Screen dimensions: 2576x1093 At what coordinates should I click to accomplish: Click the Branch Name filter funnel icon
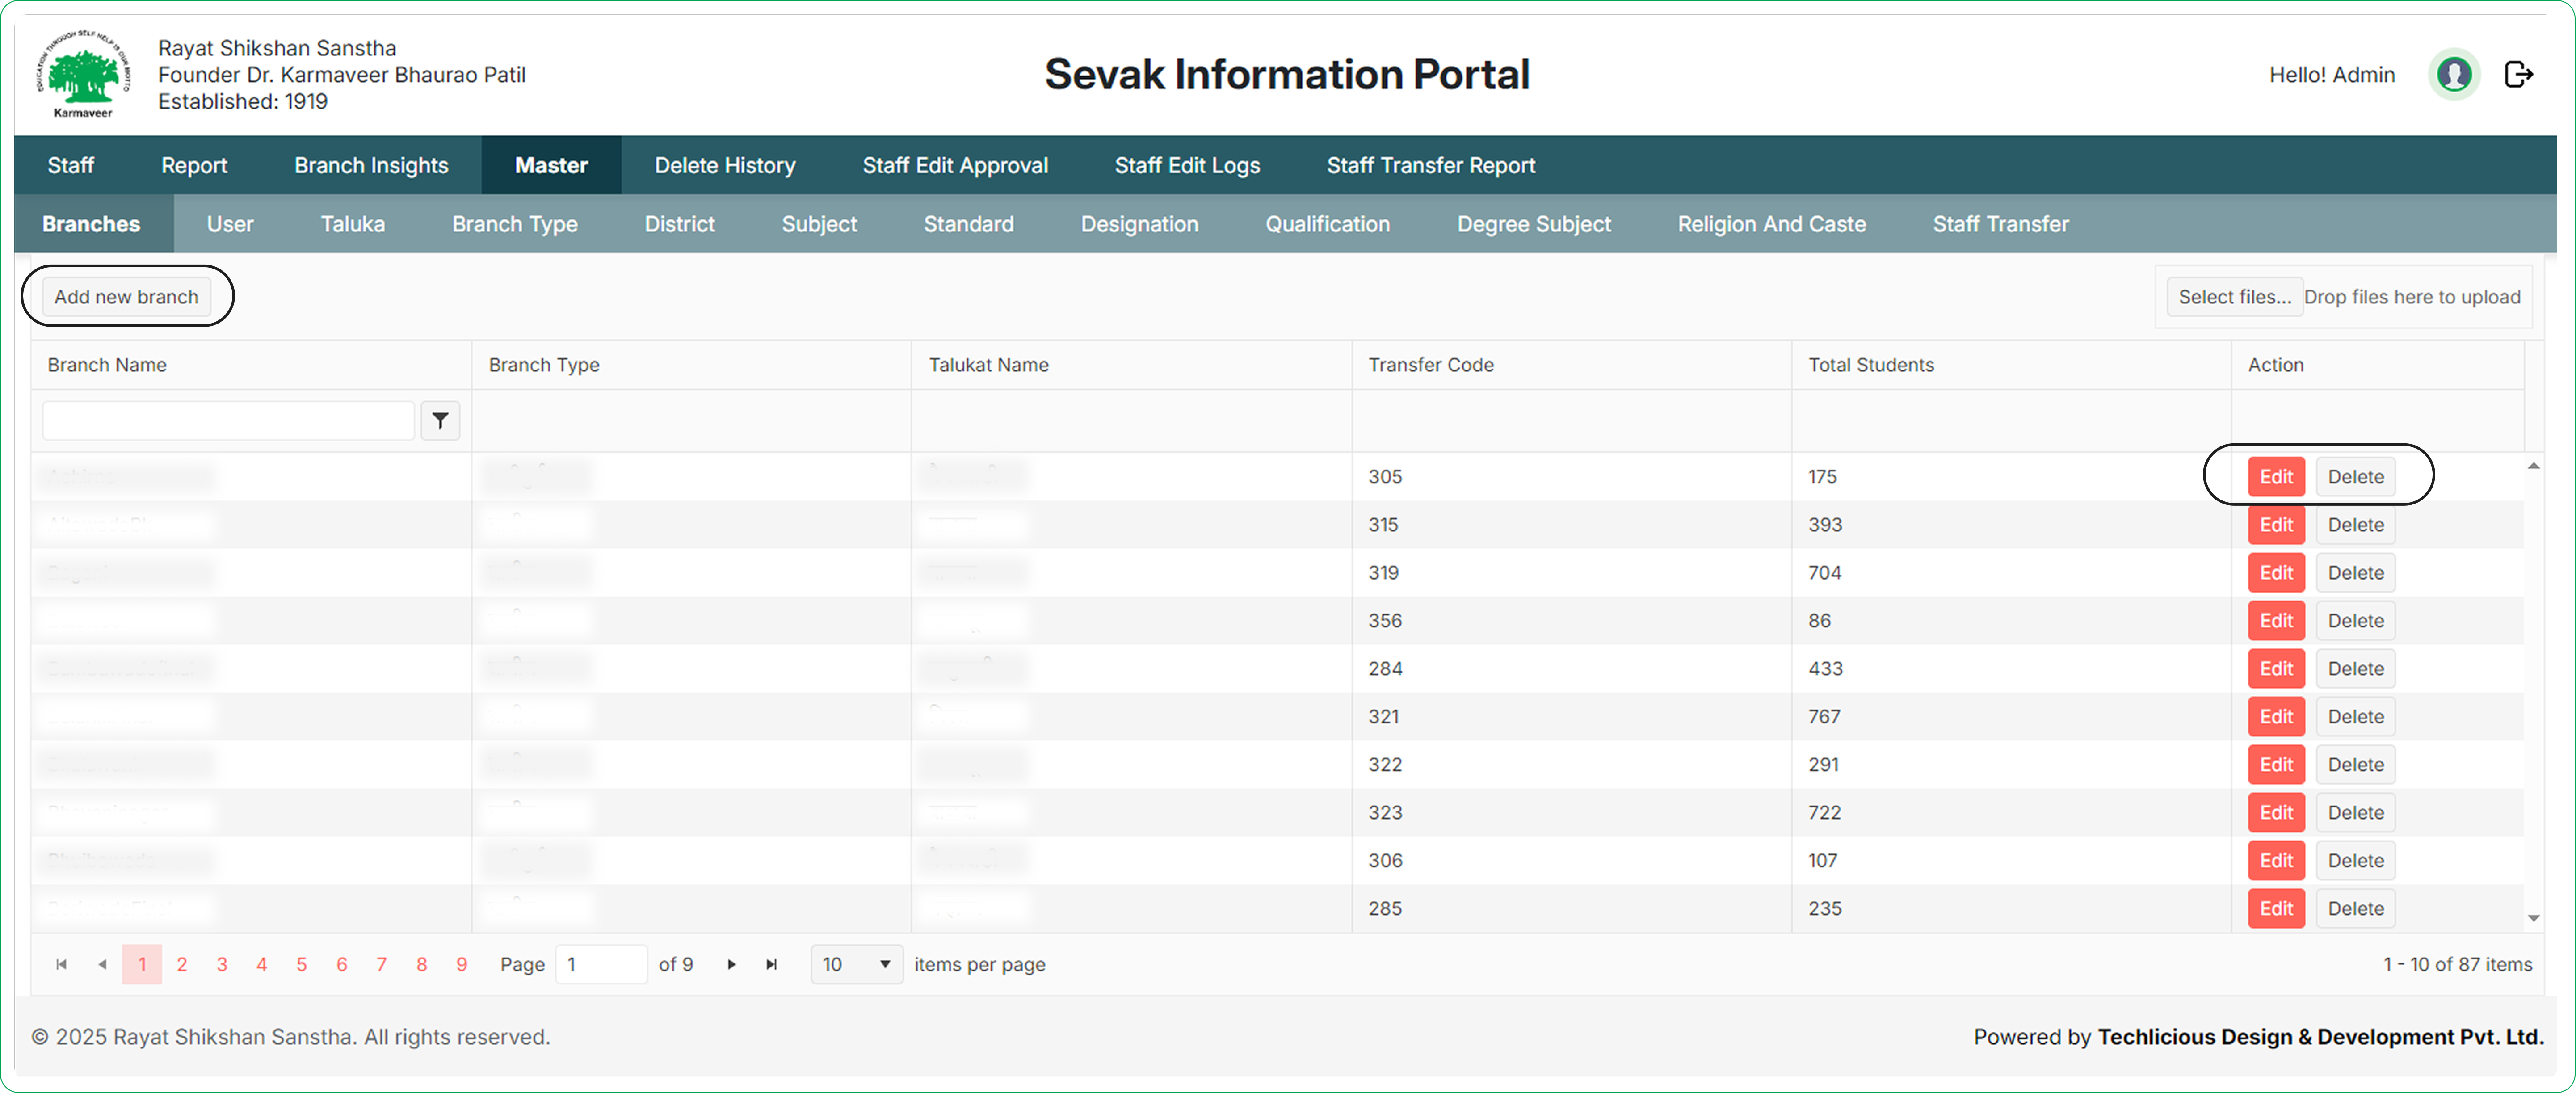(x=440, y=421)
